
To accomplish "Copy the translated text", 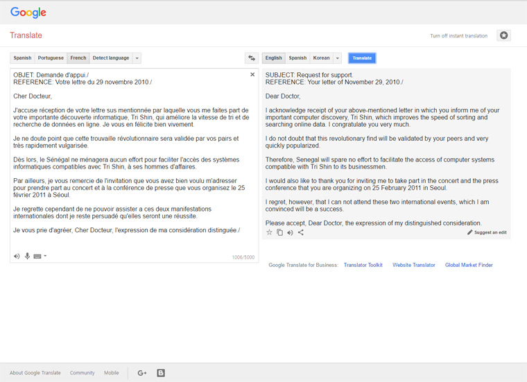I will coord(279,232).
